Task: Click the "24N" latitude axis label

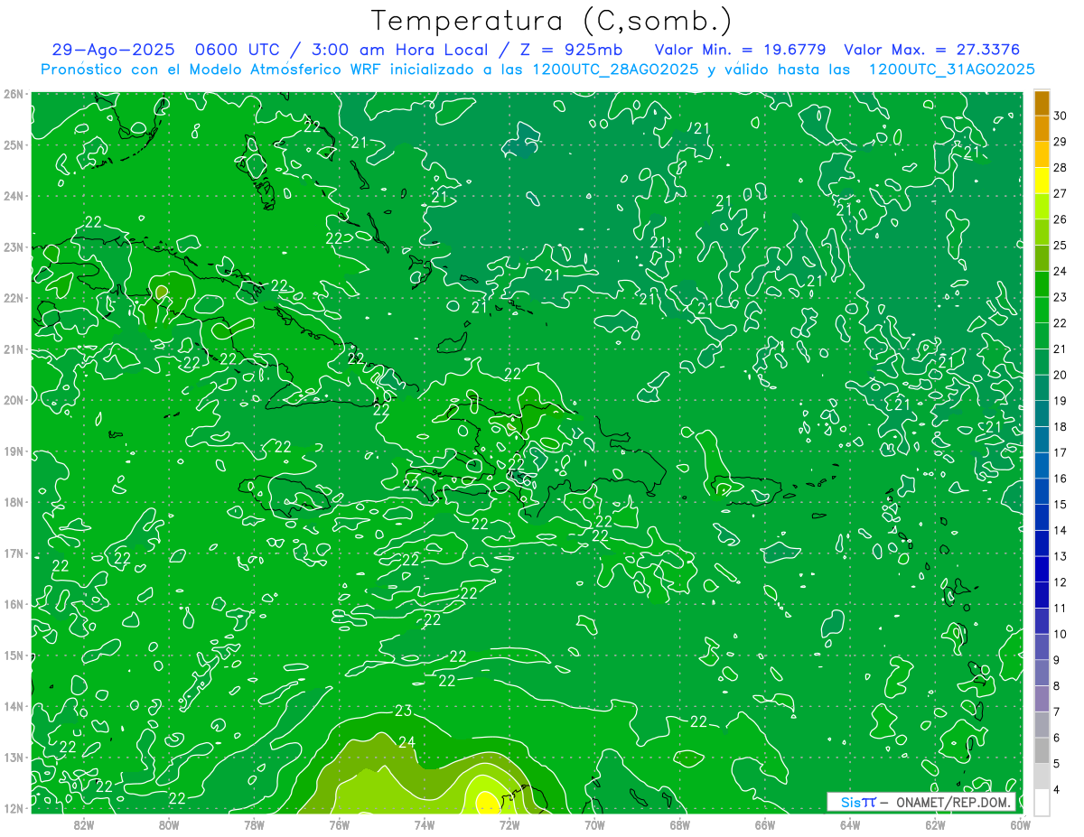Action: point(14,196)
